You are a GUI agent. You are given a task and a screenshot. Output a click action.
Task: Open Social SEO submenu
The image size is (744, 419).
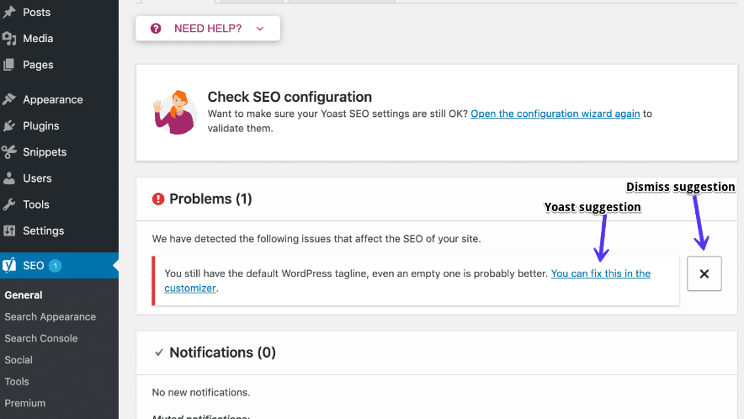tap(19, 360)
